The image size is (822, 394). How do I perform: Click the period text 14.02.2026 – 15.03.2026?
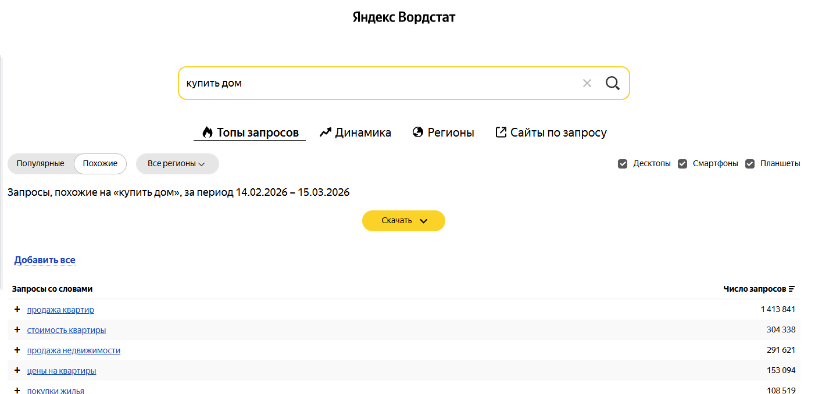292,192
